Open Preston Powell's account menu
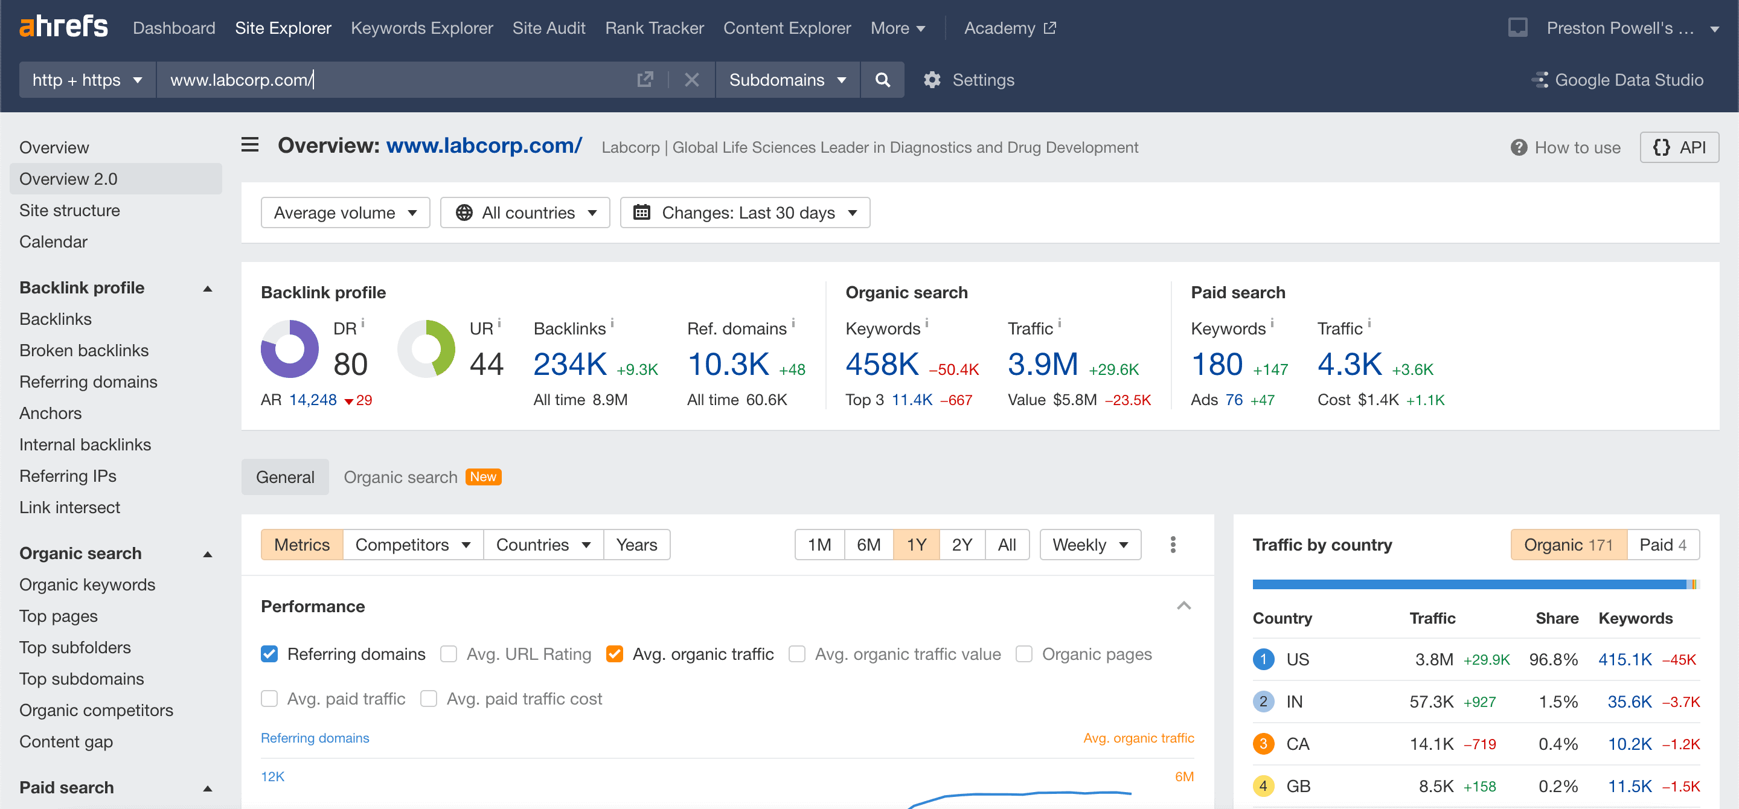 [x=1632, y=28]
